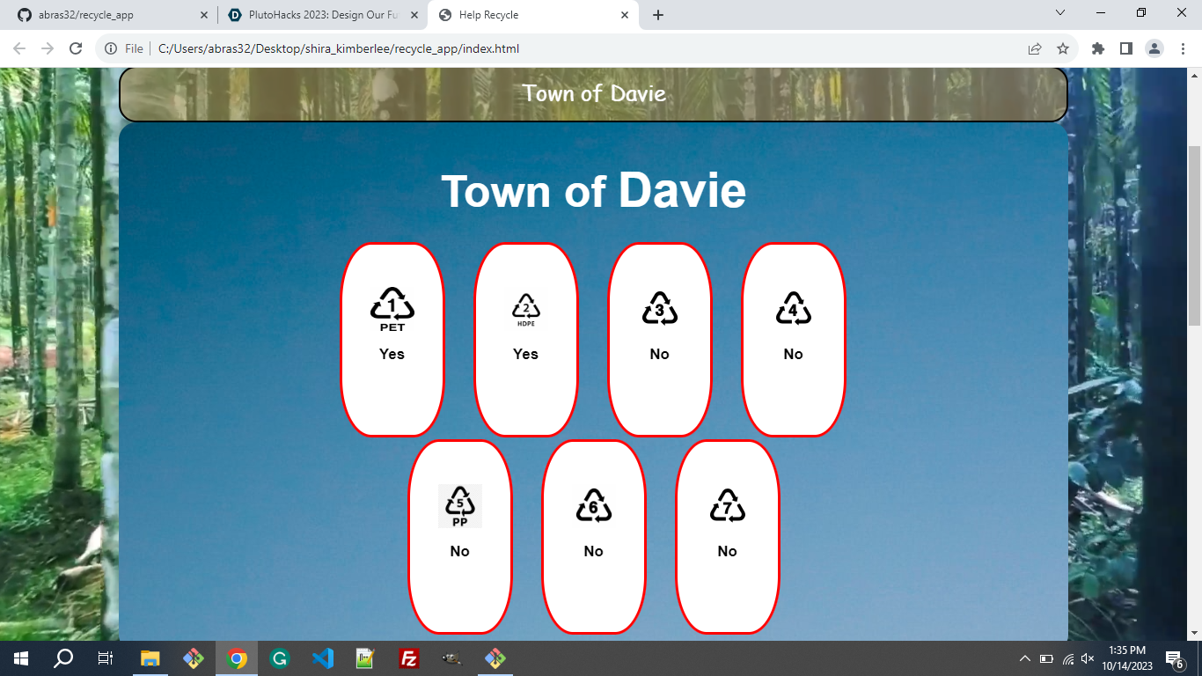
Task: Reload the current page
Action: click(76, 48)
